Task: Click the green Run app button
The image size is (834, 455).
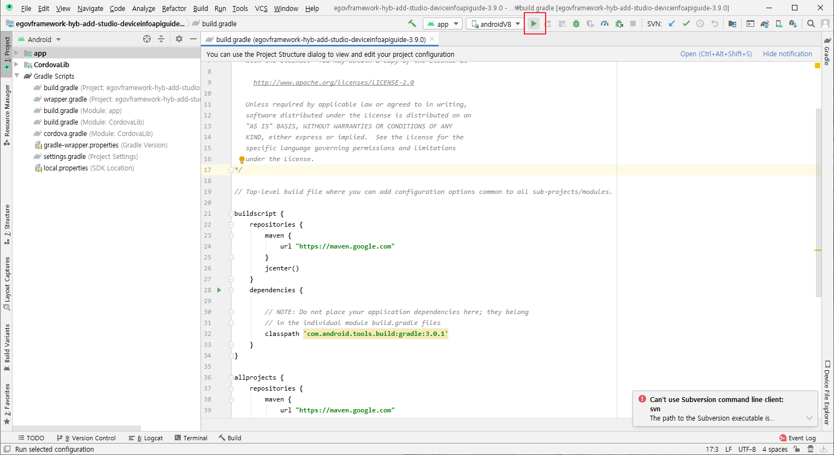Action: [534, 23]
